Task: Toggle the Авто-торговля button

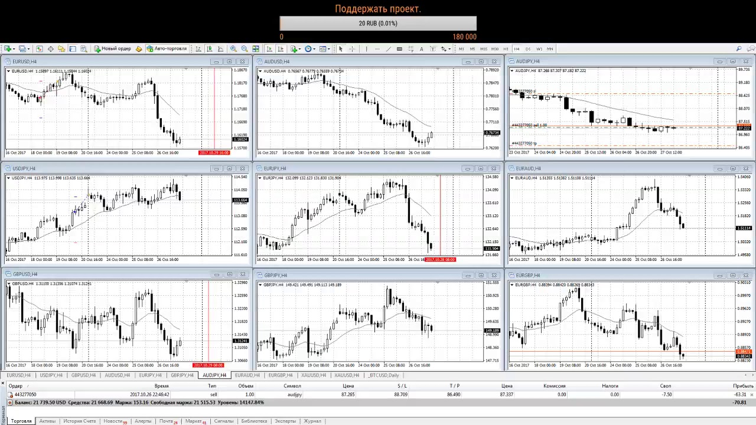Action: pos(167,48)
